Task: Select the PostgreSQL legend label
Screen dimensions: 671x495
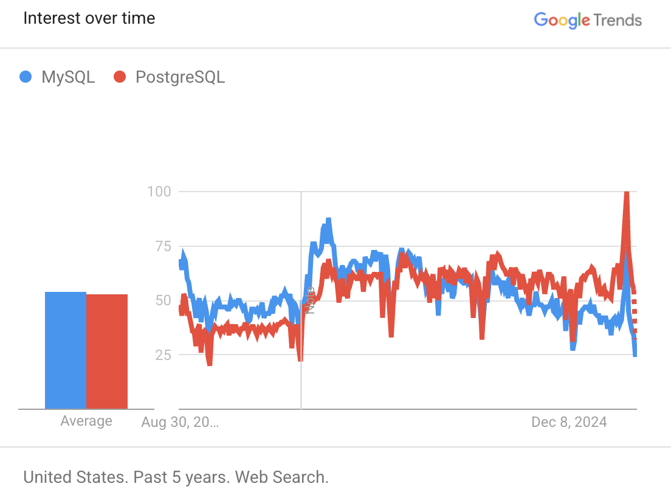Action: [x=180, y=77]
